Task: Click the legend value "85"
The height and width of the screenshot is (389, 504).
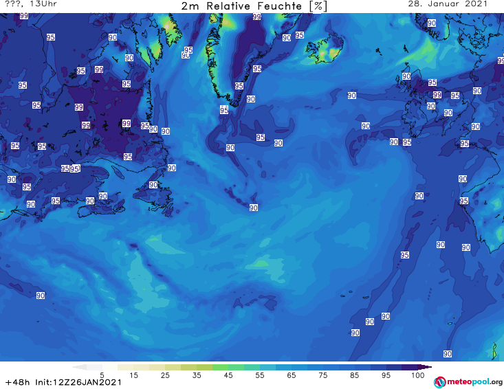Action: point(355,375)
